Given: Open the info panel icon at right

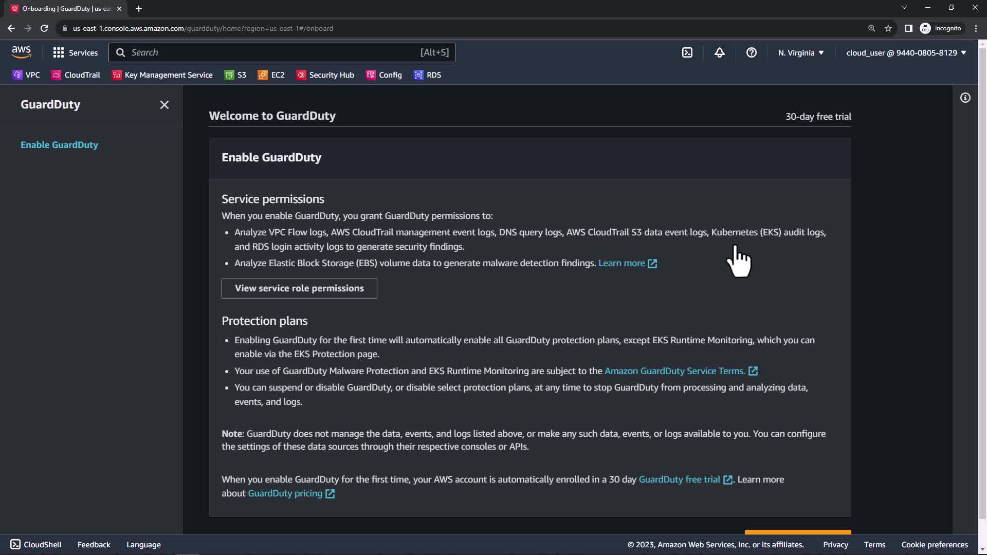Looking at the screenshot, I should coord(965,98).
